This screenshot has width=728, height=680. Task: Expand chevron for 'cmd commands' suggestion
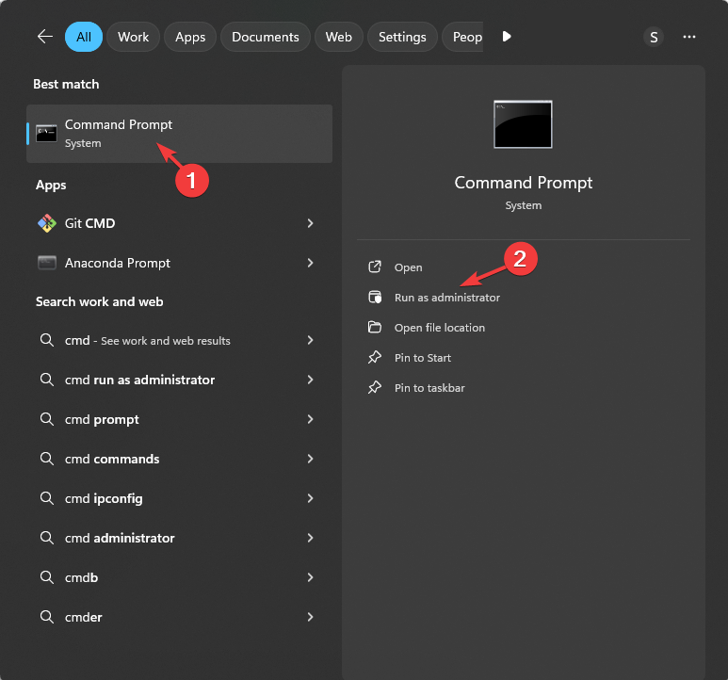(310, 459)
